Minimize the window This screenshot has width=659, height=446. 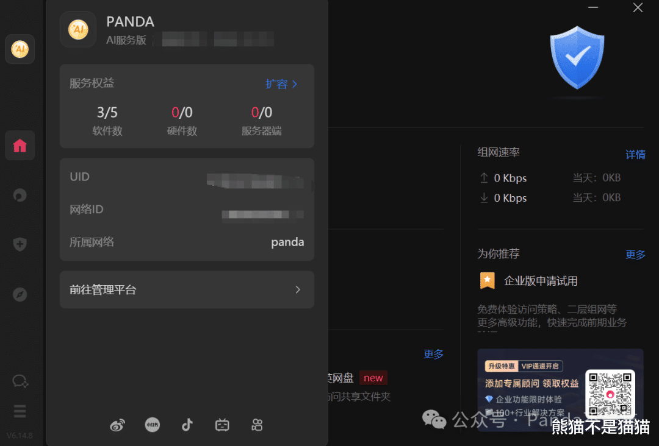pos(593,7)
